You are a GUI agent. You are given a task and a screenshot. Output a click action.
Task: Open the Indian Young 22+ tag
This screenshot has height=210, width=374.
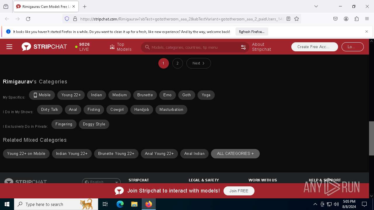pyautogui.click(x=72, y=154)
